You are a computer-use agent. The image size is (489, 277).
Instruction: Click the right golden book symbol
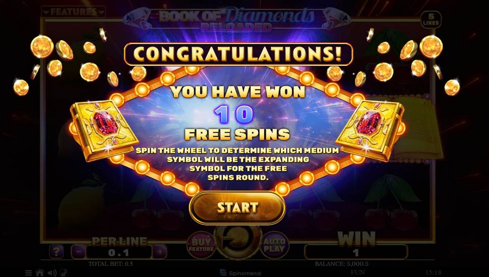tap(370, 130)
